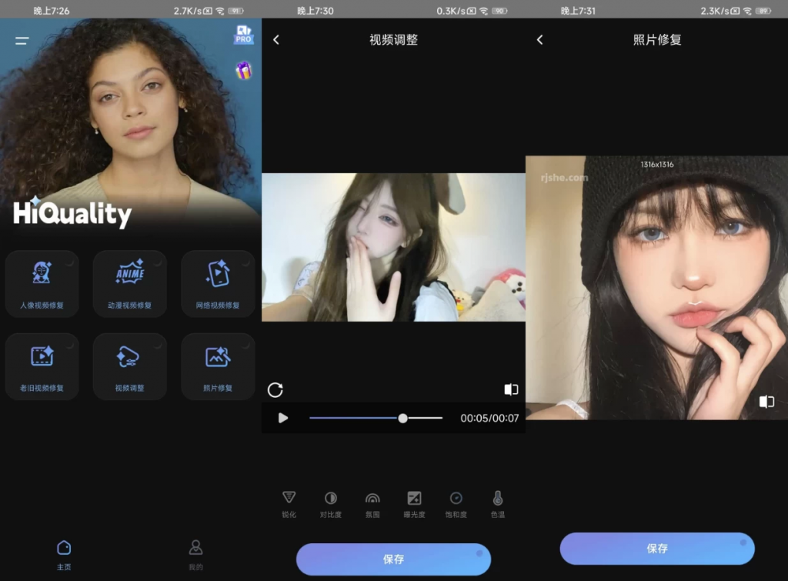Go back from 照片修复 screen
788x581 pixels.
(x=539, y=40)
